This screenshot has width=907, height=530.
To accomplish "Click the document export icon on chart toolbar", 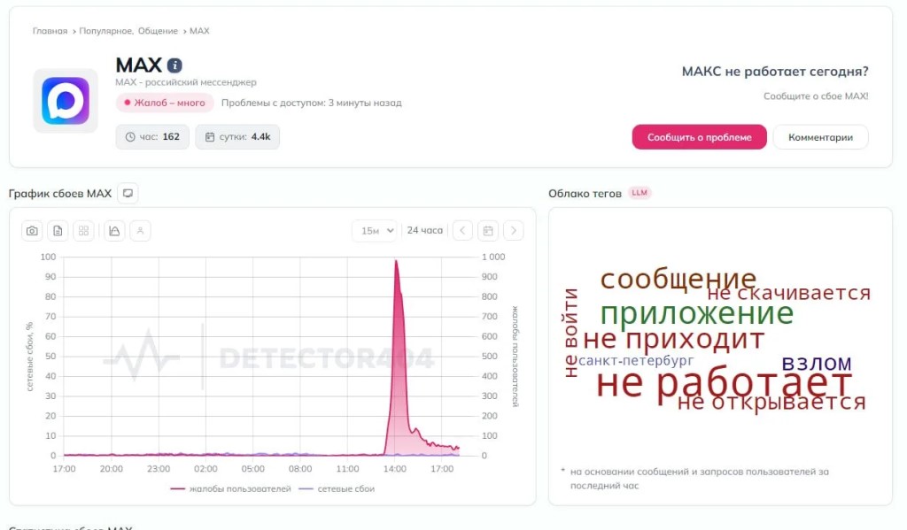I will pos(58,231).
